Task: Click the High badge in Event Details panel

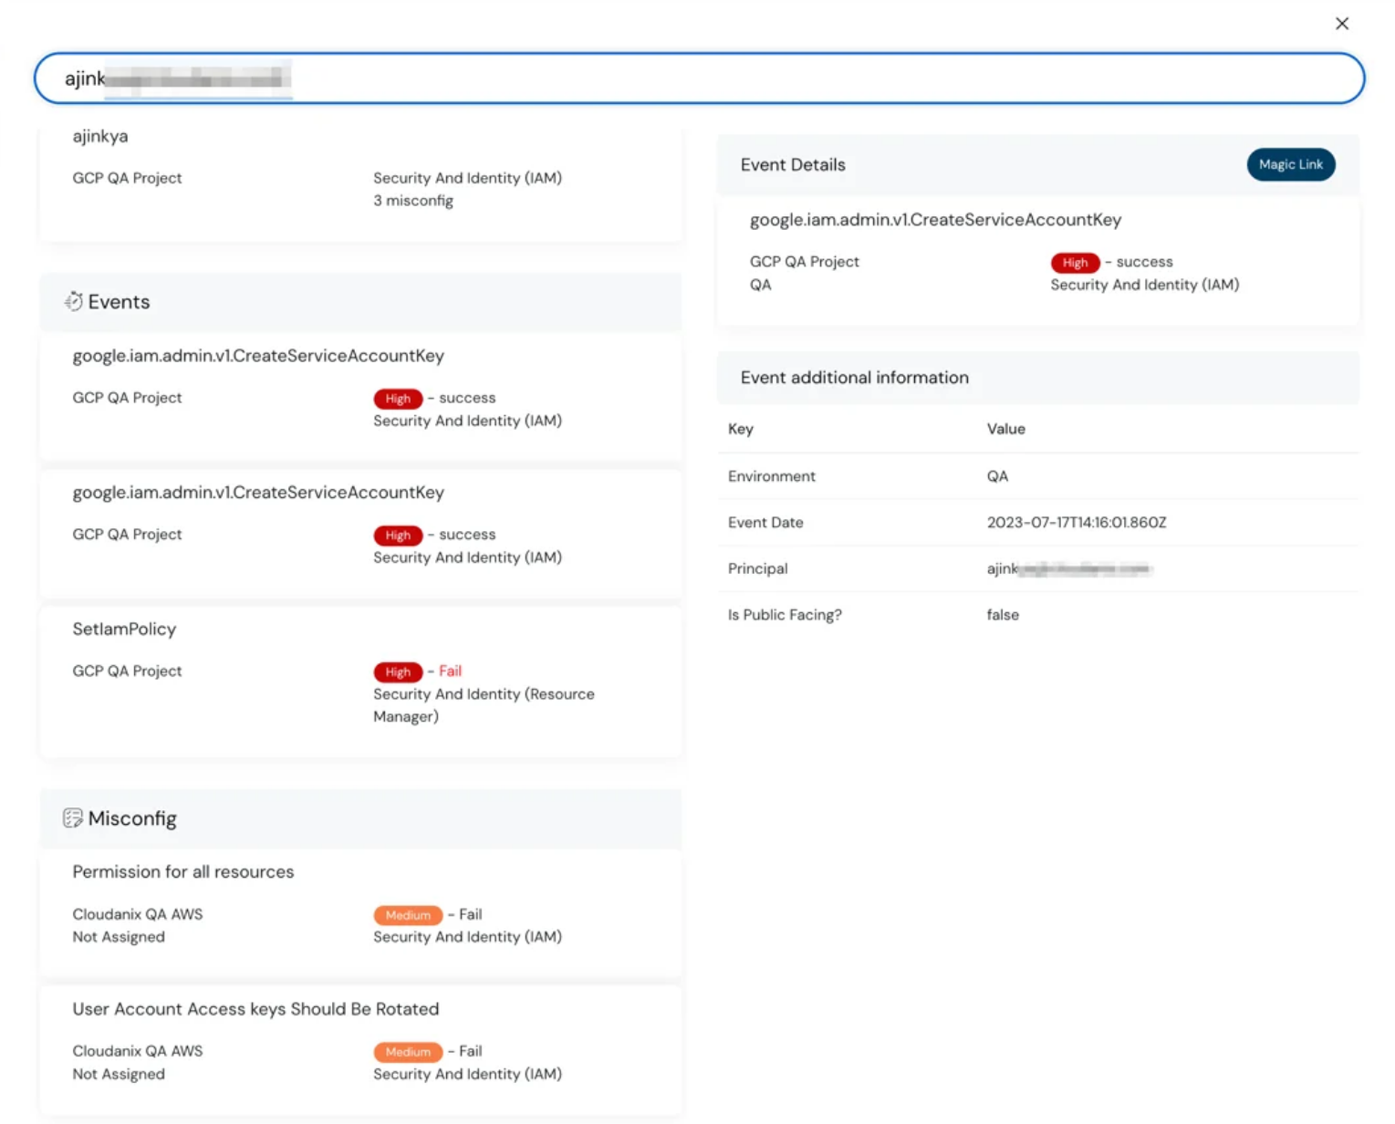Action: 1075,262
